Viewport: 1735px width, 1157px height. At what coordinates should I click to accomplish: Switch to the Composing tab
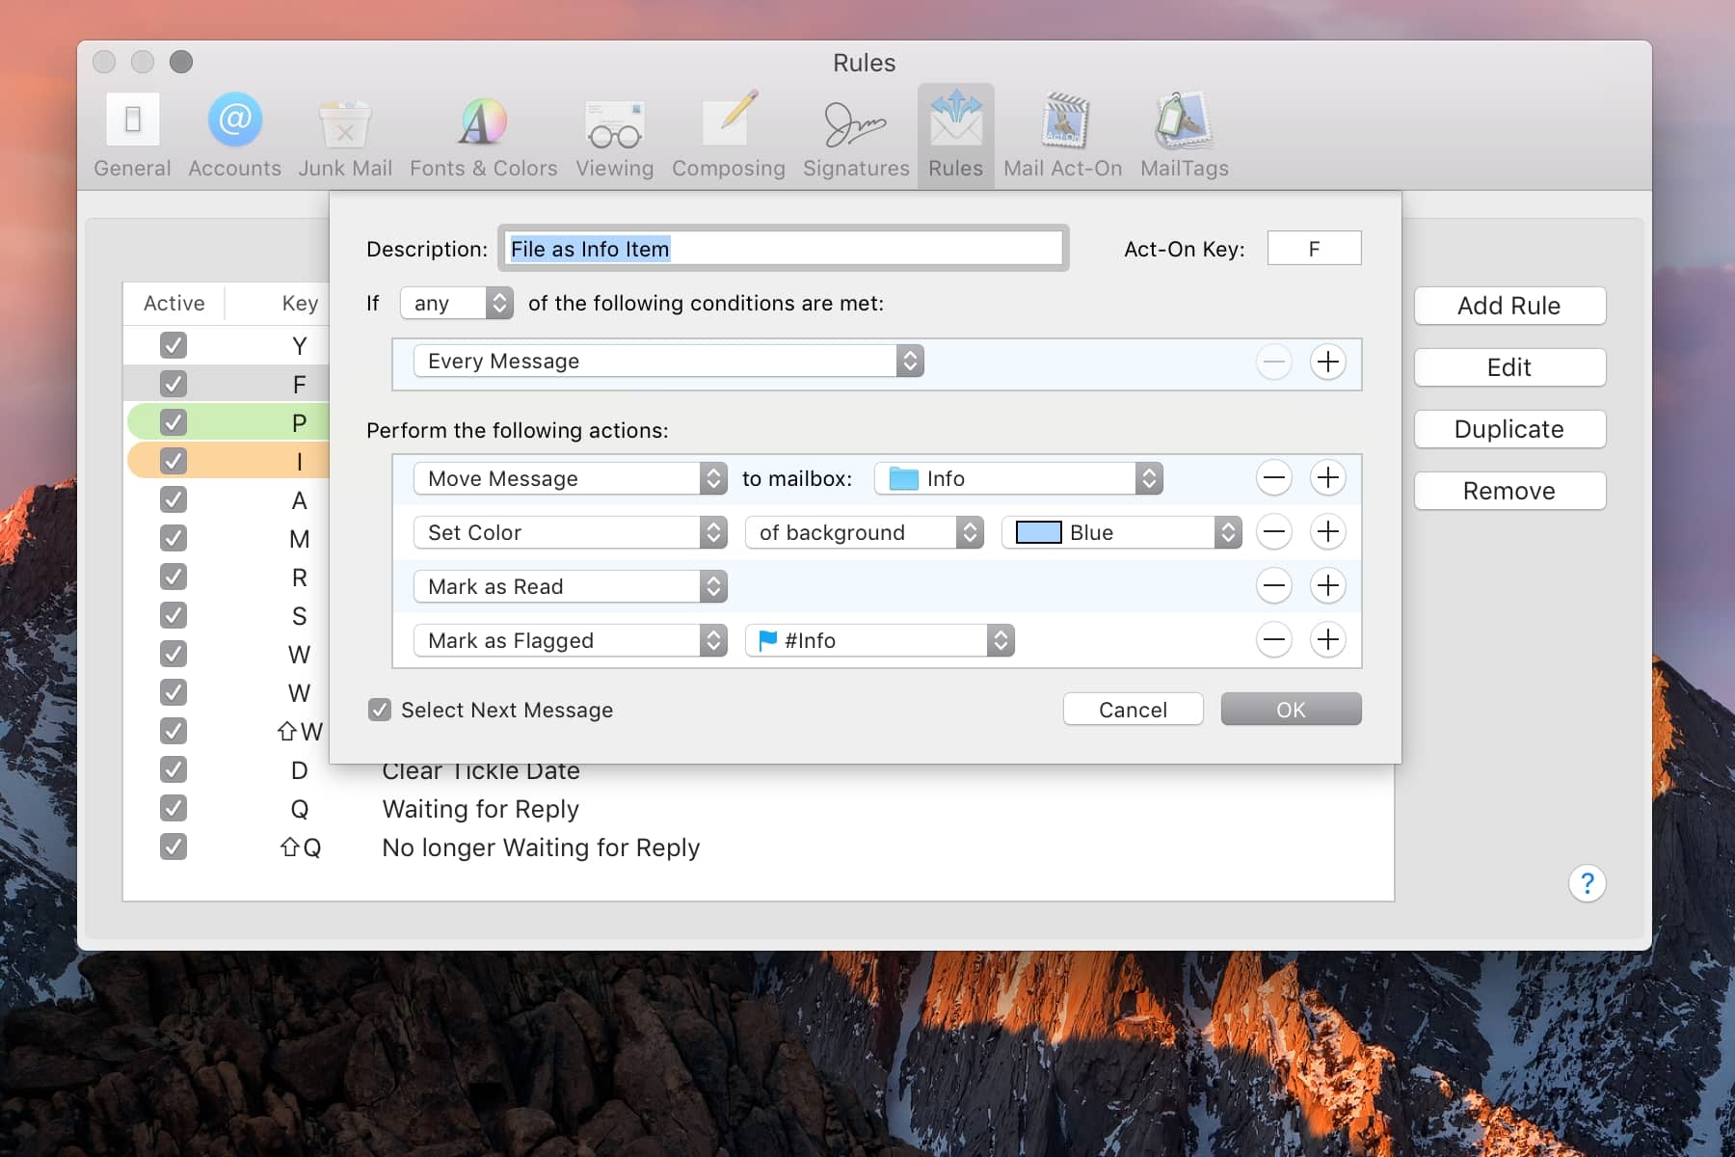click(x=728, y=135)
